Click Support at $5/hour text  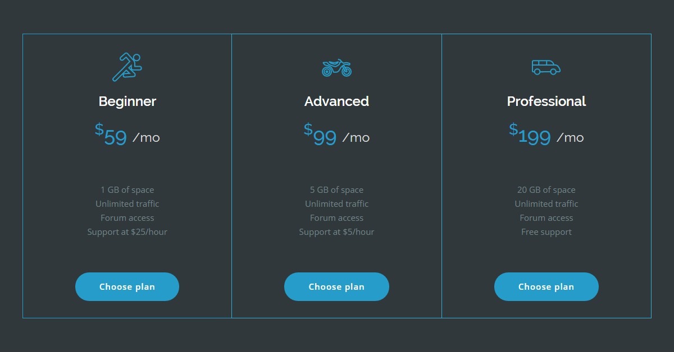(x=336, y=232)
